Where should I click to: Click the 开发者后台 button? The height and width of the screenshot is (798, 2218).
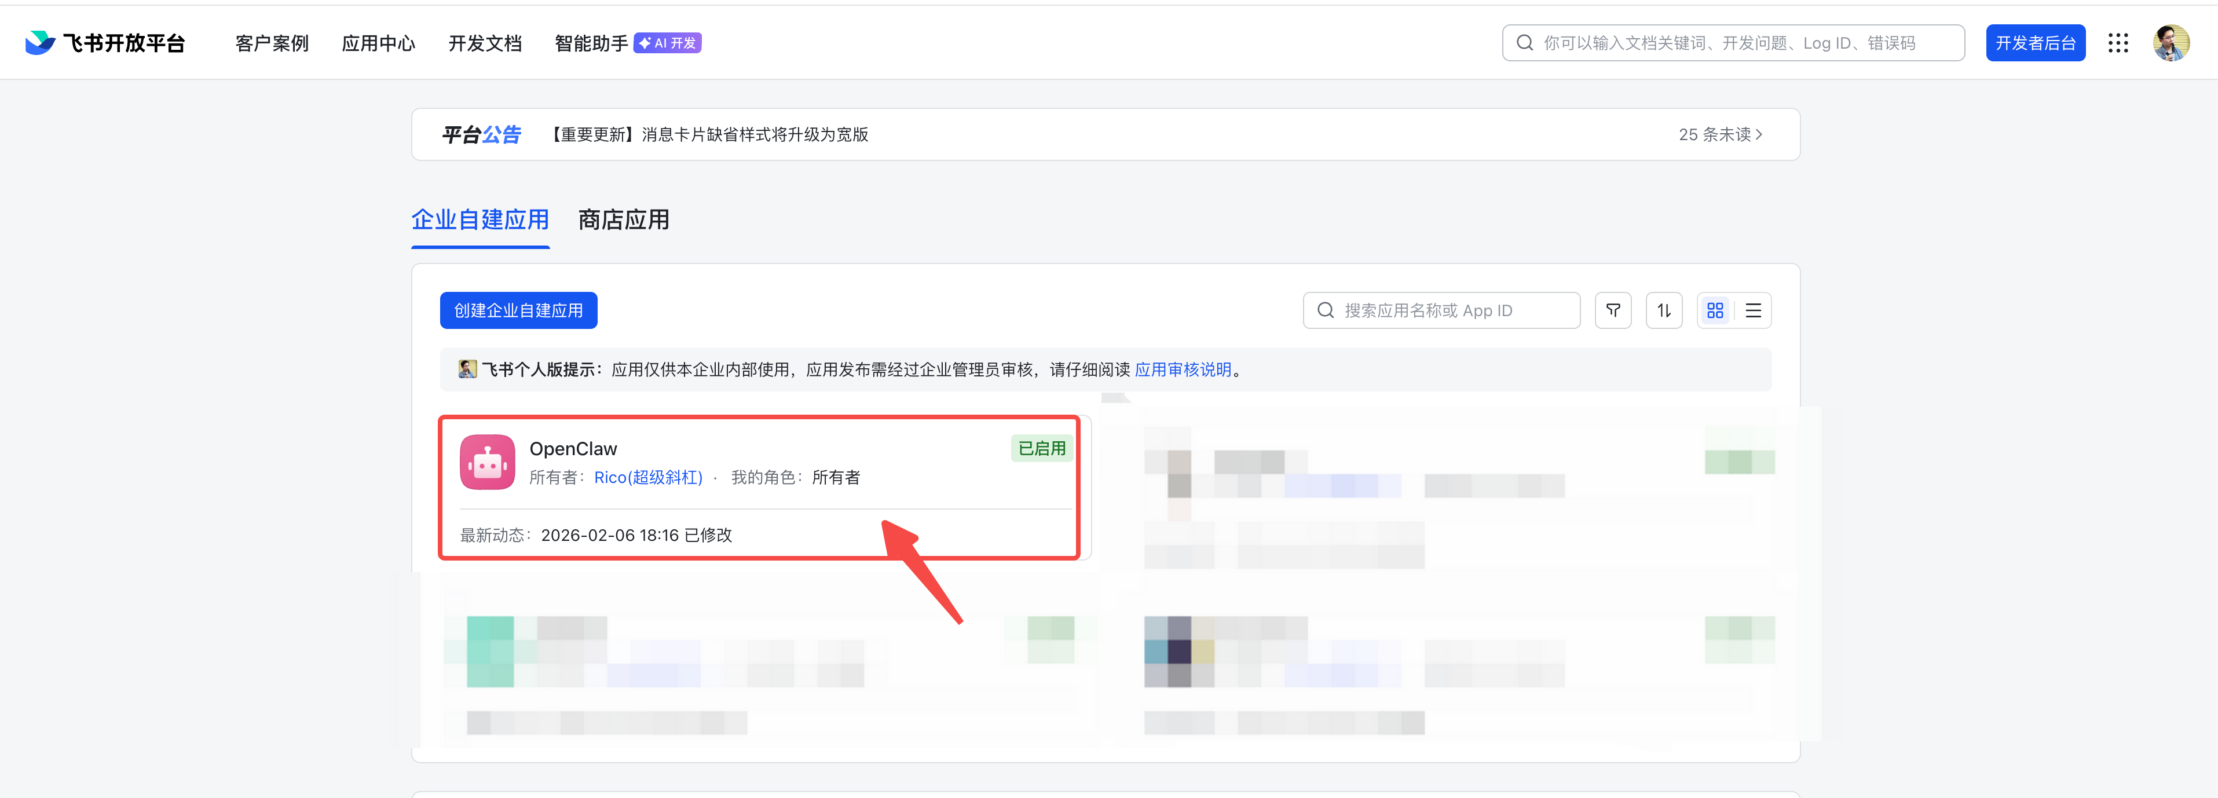[2034, 43]
